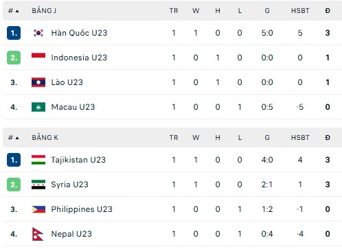342x249 pixels.
Task: Open the Hàn Quốc U23 team link
Action: point(79,33)
